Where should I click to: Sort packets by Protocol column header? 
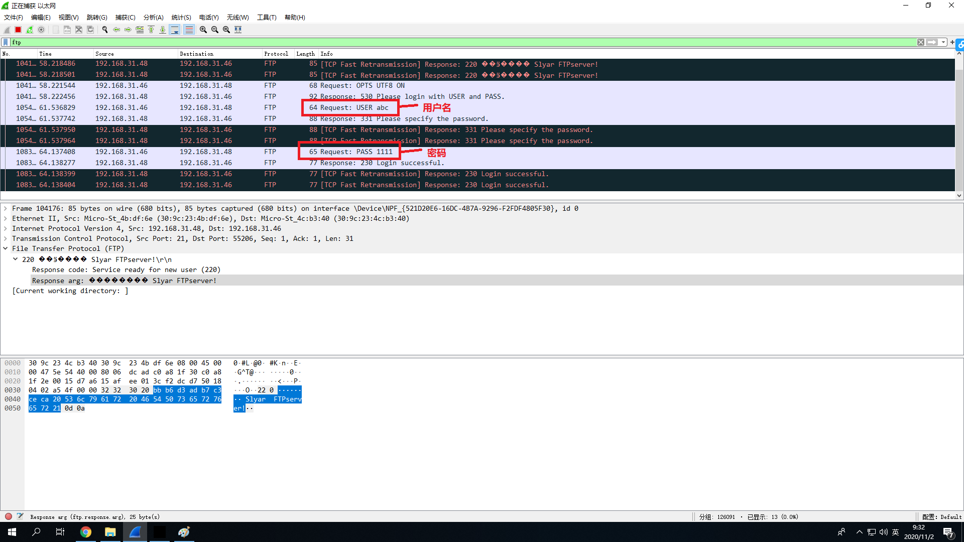click(276, 54)
